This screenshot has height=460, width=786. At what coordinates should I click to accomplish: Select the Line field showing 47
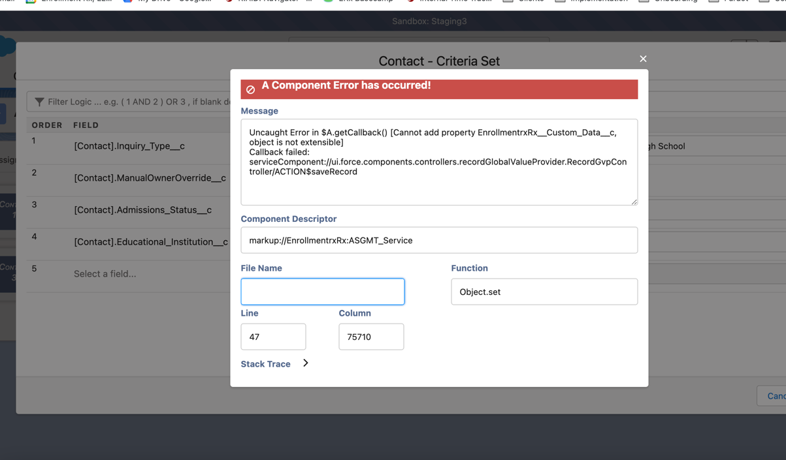[273, 337]
